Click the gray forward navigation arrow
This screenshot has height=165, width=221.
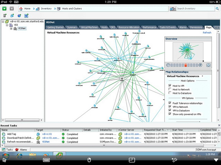12,9
